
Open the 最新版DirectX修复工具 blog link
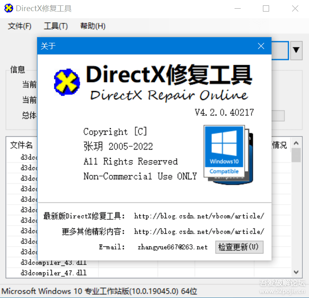pyautogui.click(x=199, y=216)
